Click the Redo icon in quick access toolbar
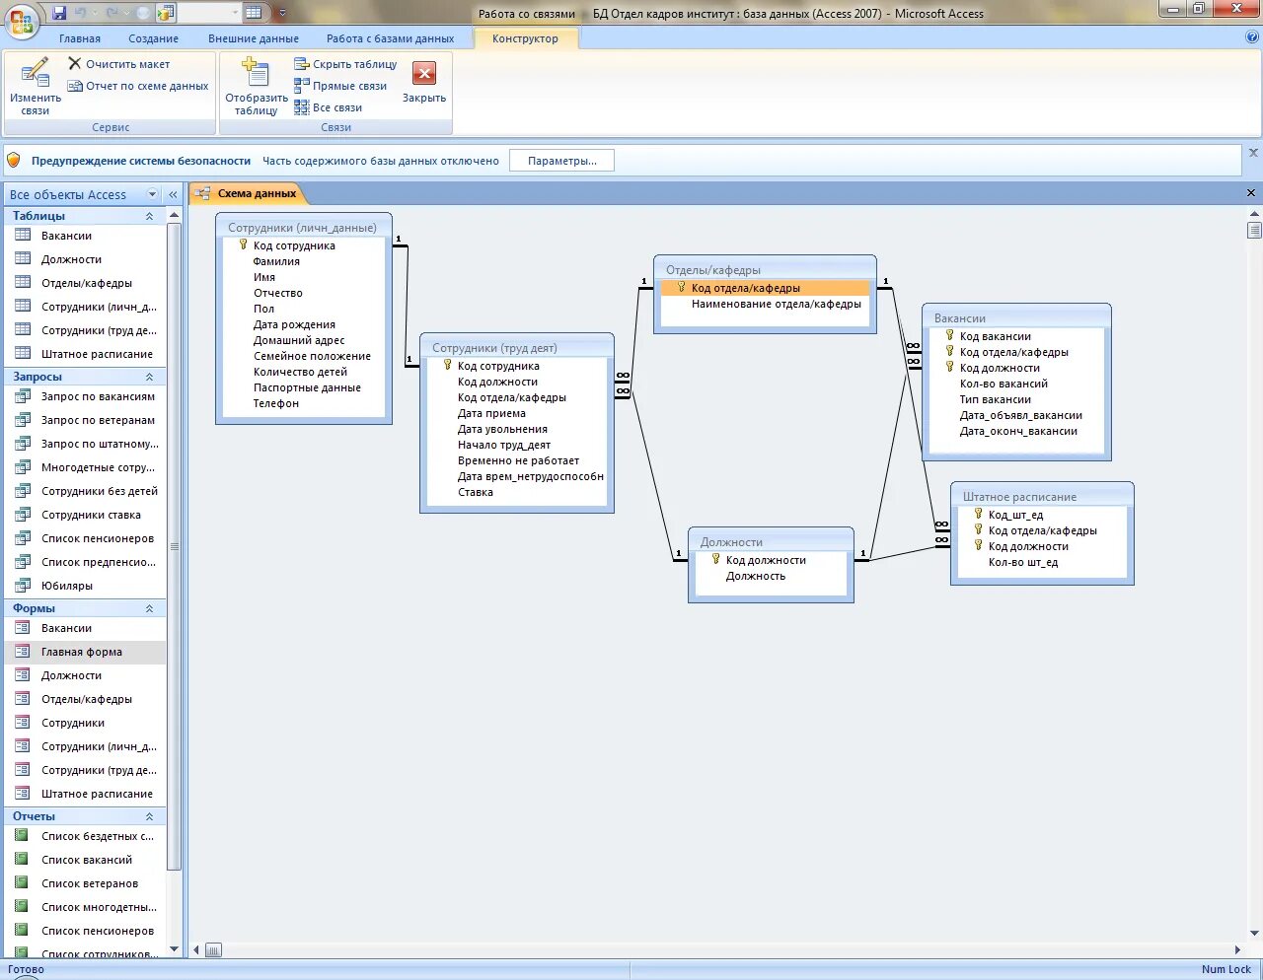This screenshot has height=980, width=1263. pos(112,13)
